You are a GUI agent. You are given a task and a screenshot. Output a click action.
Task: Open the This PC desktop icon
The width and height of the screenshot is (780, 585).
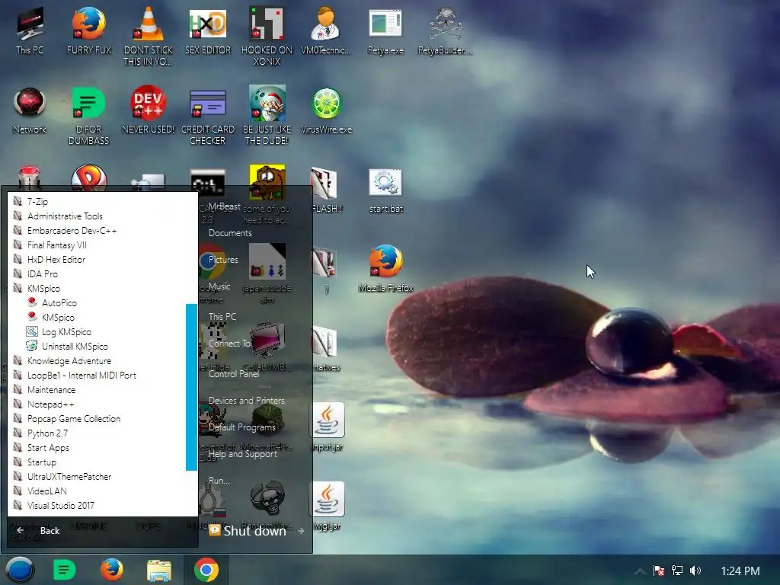(x=30, y=30)
